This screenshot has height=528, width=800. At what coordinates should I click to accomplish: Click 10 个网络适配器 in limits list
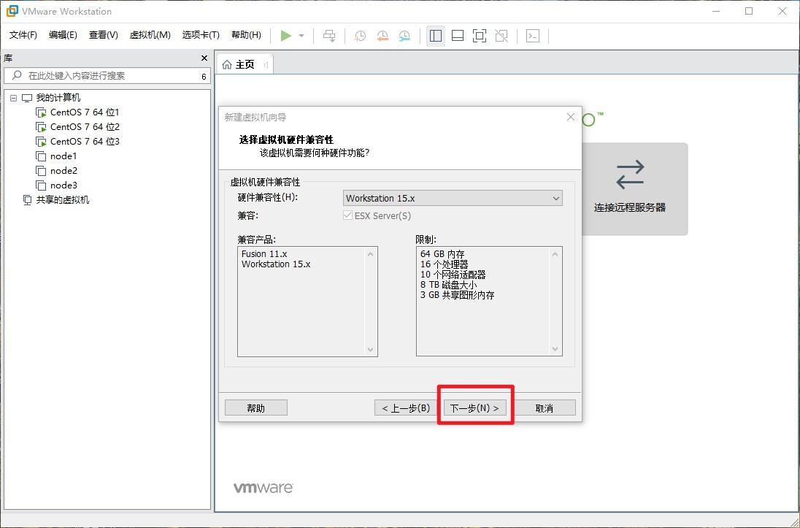click(453, 274)
